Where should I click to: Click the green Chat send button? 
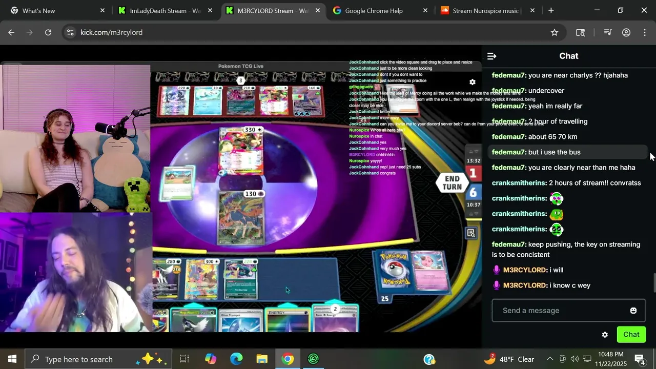tap(631, 335)
